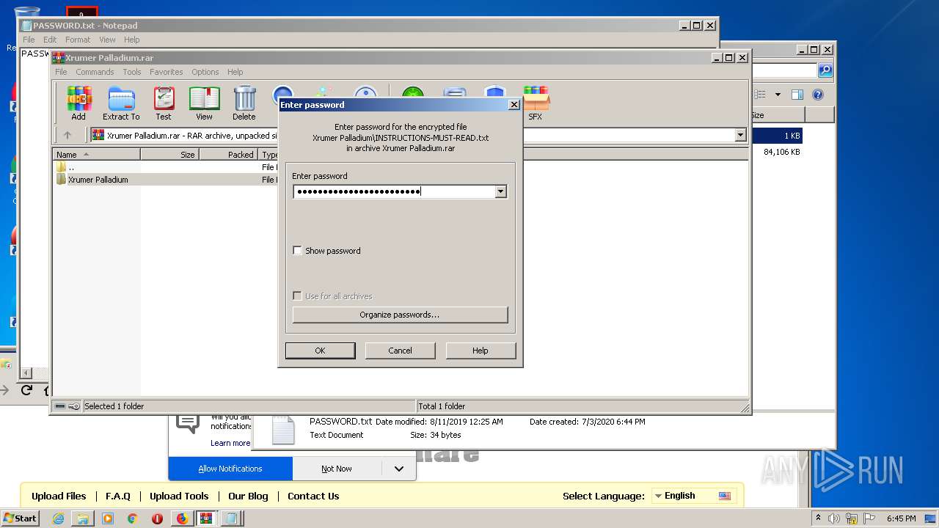Open the Options menu in WinRAR
The image size is (939, 528).
coord(205,72)
